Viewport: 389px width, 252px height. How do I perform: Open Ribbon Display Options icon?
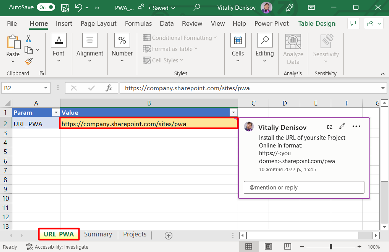click(x=311, y=8)
